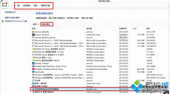Open the 查看已安装的更新 link
The height and width of the screenshot is (94, 170).
click(12, 18)
